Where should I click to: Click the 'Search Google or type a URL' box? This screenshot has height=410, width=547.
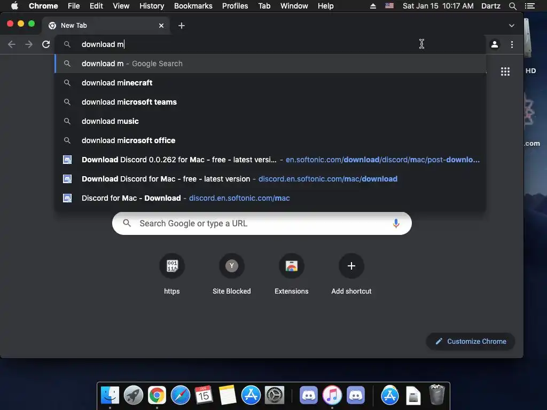pyautogui.click(x=262, y=223)
